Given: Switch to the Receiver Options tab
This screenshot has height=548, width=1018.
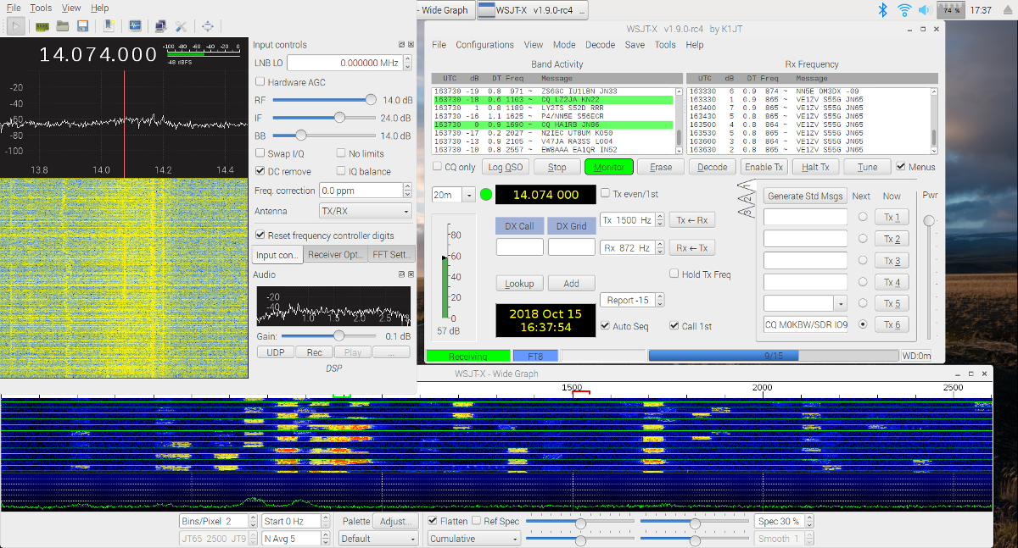Looking at the screenshot, I should (335, 254).
